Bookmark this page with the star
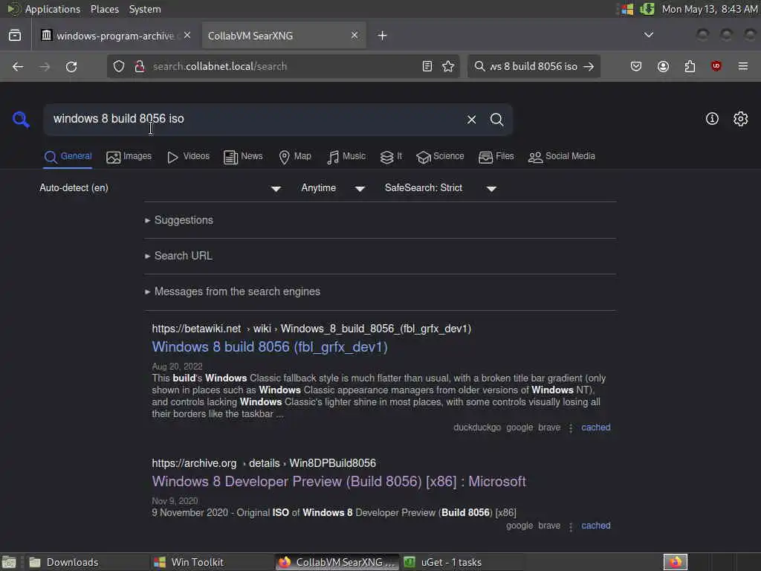 coord(448,66)
